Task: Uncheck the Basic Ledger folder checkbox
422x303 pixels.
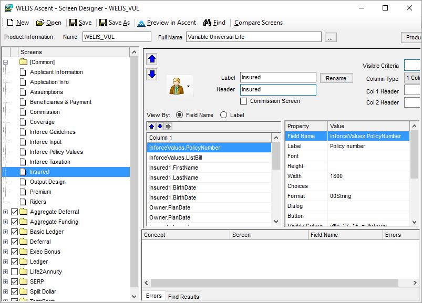Action: 15,232
